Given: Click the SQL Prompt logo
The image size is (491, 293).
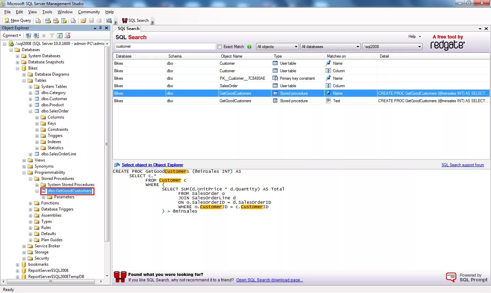Looking at the screenshot, I should 467,277.
